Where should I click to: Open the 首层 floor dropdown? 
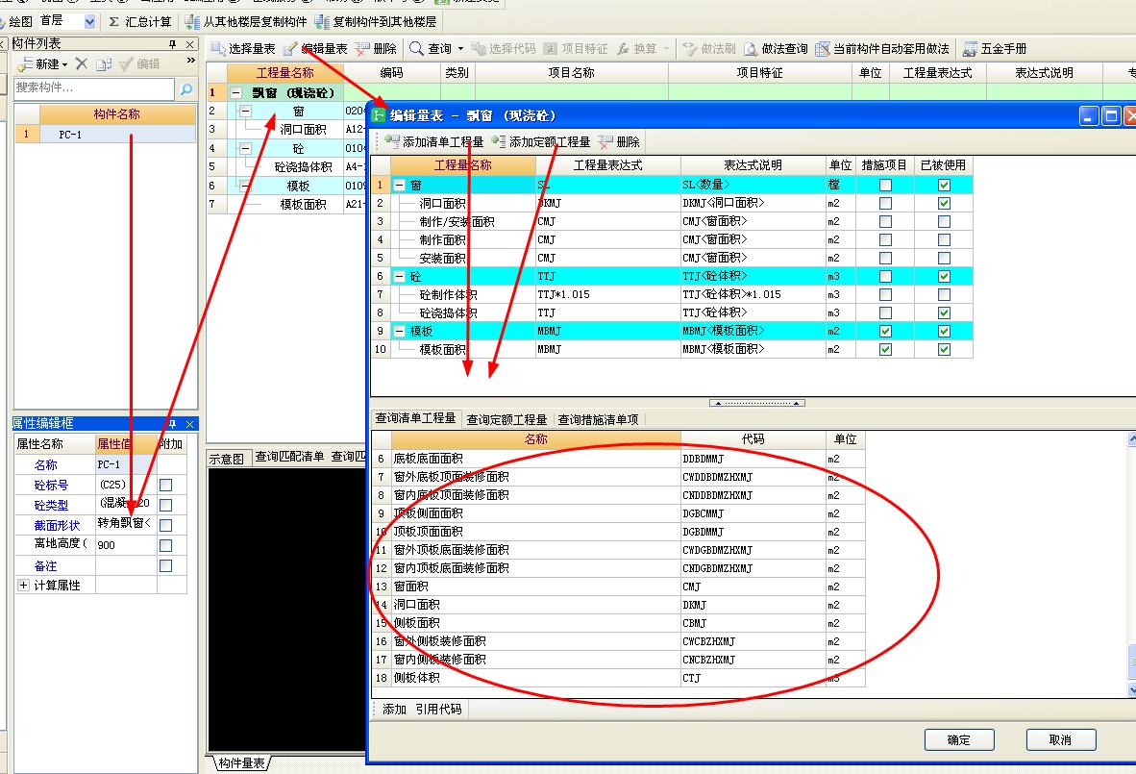coord(89,22)
